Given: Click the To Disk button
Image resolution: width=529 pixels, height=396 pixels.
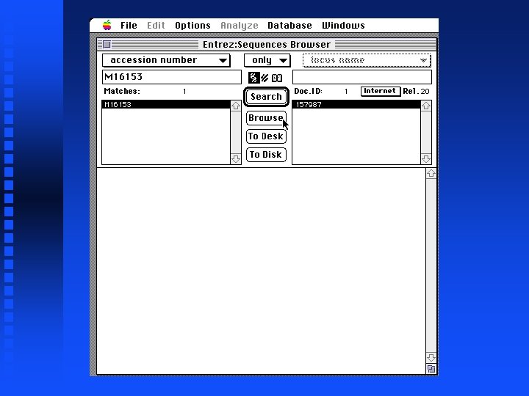Looking at the screenshot, I should [x=266, y=155].
